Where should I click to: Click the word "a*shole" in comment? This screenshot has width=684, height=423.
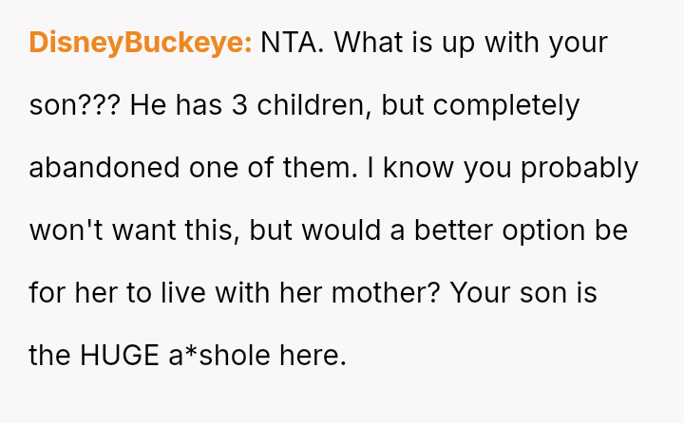[x=223, y=356]
